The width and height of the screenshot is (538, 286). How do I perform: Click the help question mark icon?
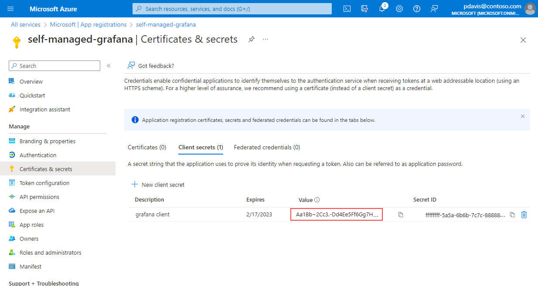point(417,9)
